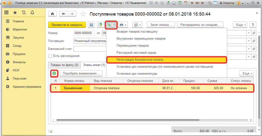Navigate back with the left arrow
Image resolution: width=262 pixels, height=136 pixels.
click(64, 14)
